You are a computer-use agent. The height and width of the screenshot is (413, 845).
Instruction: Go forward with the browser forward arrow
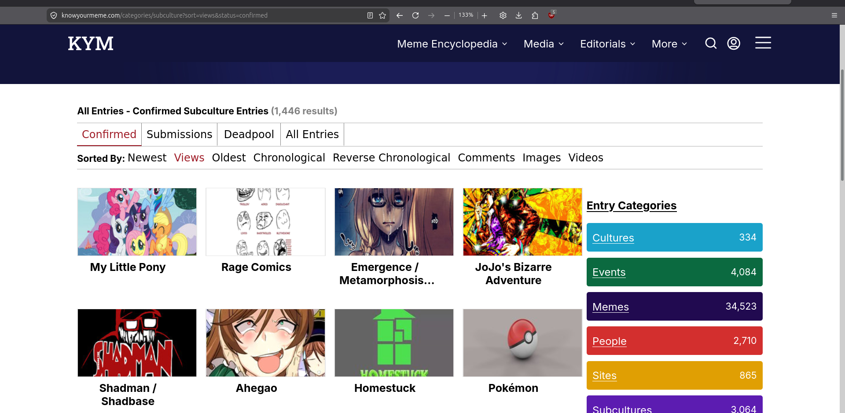tap(431, 15)
